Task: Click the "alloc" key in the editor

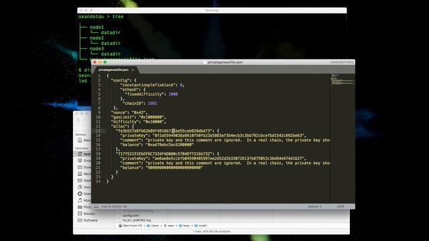Action: pyautogui.click(x=120, y=127)
